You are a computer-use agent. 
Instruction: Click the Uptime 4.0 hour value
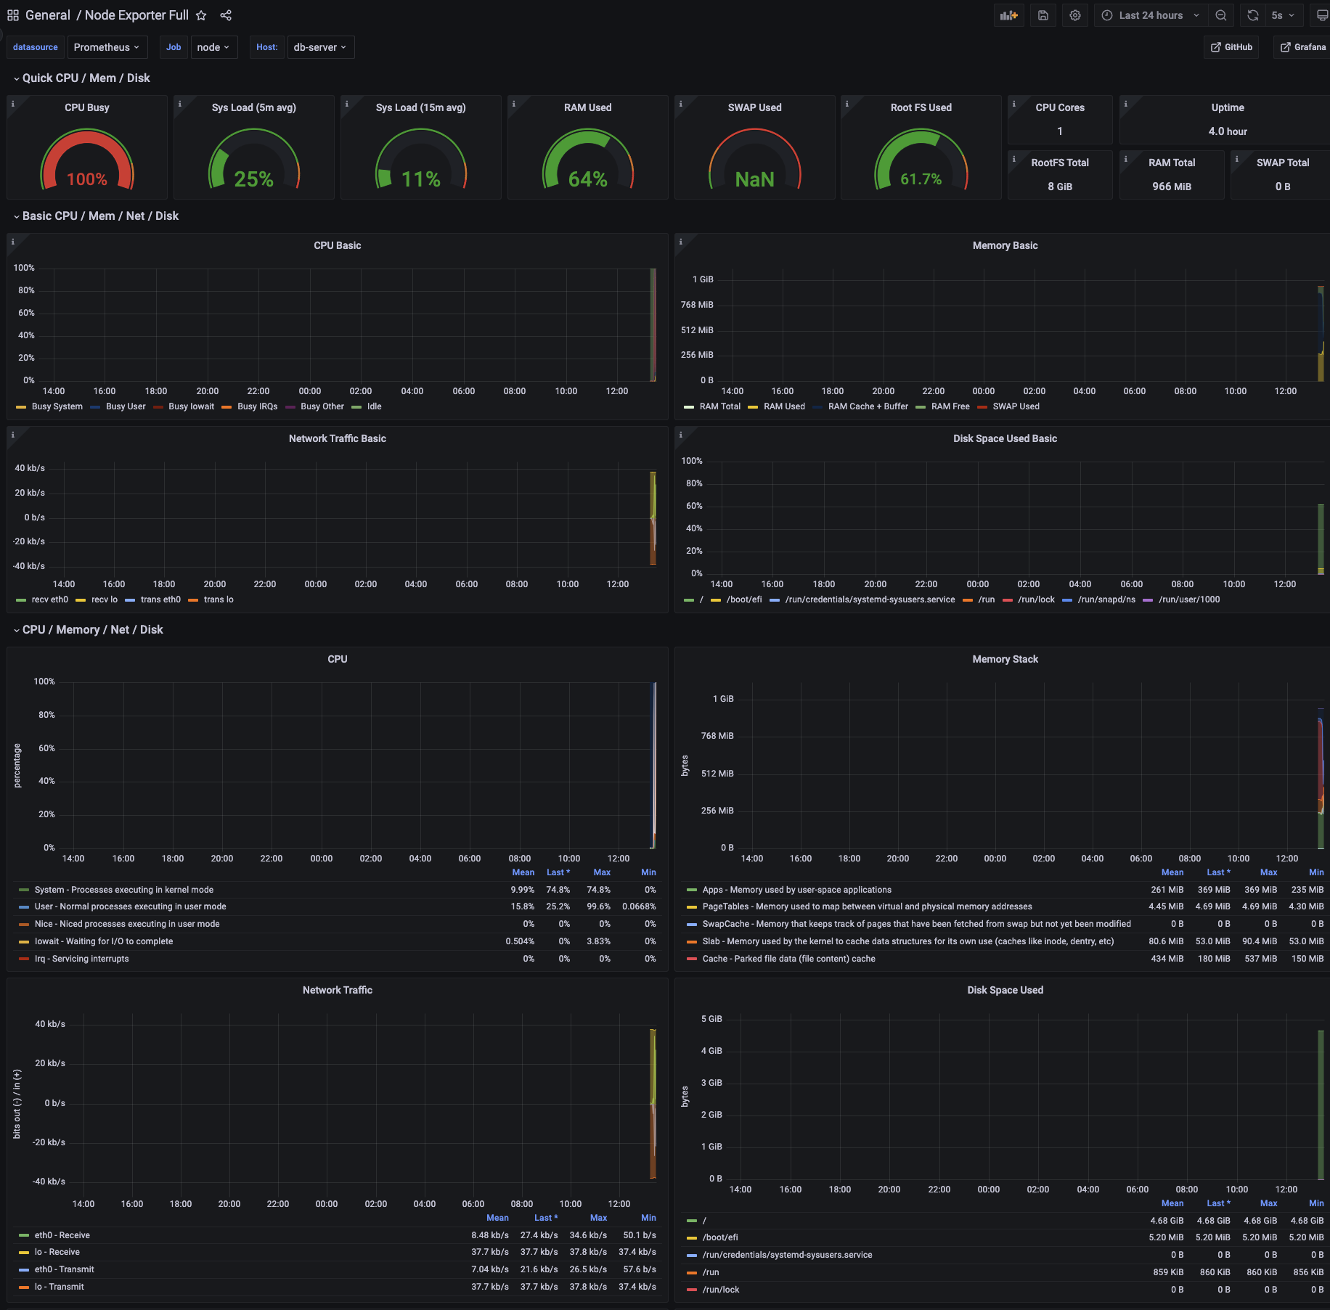(1228, 131)
